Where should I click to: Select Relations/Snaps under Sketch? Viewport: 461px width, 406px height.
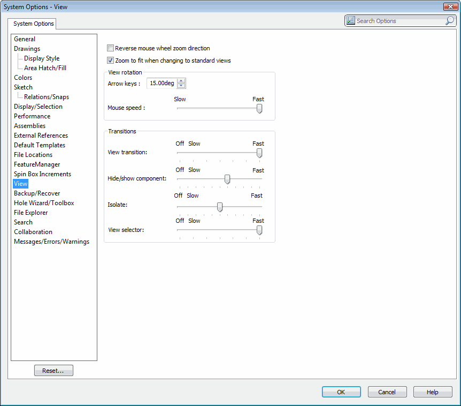point(47,97)
